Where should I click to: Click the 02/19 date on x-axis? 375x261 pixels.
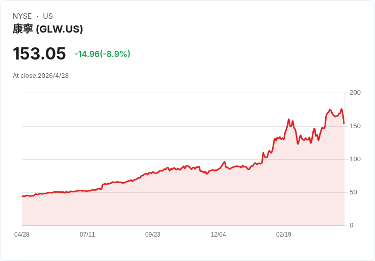[284, 235]
